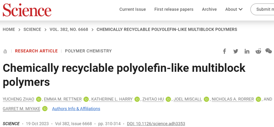Share article on Twitter
The image size is (274, 127).
[236, 51]
